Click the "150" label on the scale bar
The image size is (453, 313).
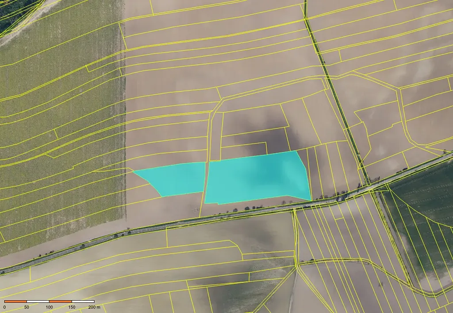72,307
